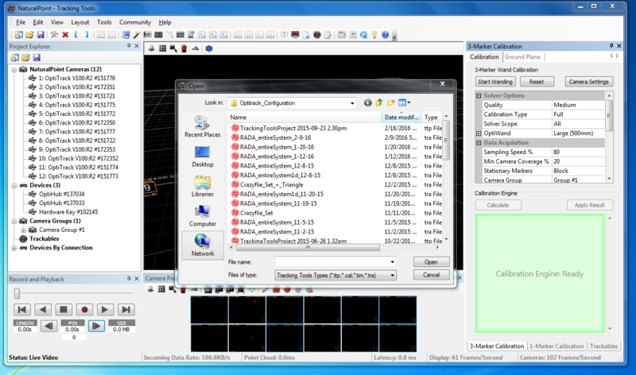636x375 pixels.
Task: Click the blue help question mark icon
Action: pyautogui.click(x=385, y=35)
